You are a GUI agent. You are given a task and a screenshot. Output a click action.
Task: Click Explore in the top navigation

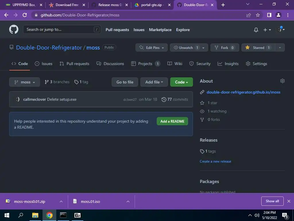[183, 30]
